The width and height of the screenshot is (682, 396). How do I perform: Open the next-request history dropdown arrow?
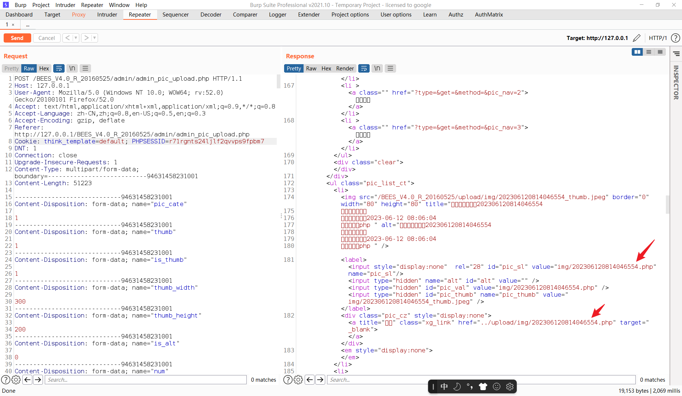coord(94,38)
